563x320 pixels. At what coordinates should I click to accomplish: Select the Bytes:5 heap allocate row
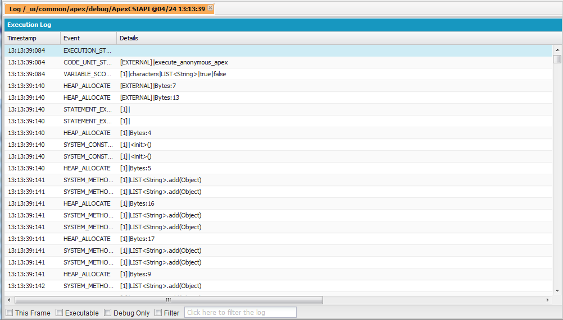point(278,168)
